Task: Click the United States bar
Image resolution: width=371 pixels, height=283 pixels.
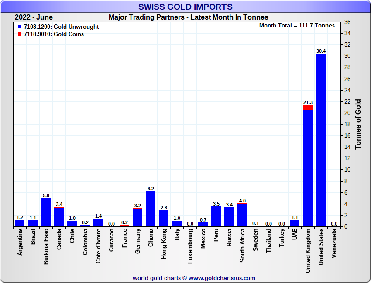Action: click(x=321, y=140)
